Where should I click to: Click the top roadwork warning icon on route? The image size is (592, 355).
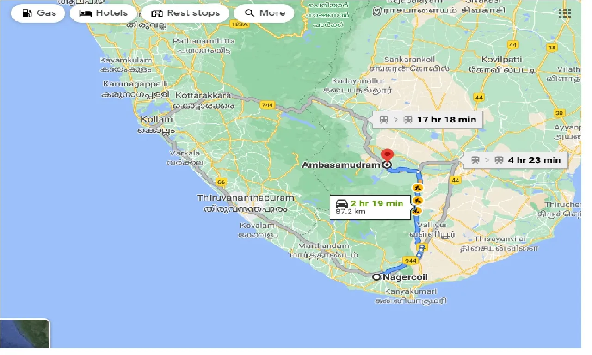click(418, 188)
